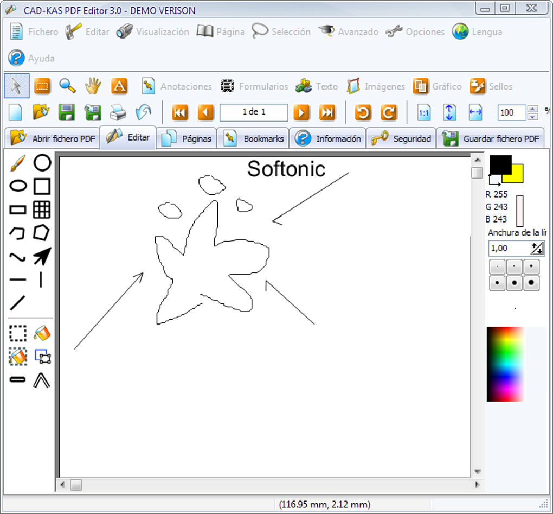This screenshot has width=553, height=514.
Task: Pick the curved wave line tool
Action: coord(17,257)
